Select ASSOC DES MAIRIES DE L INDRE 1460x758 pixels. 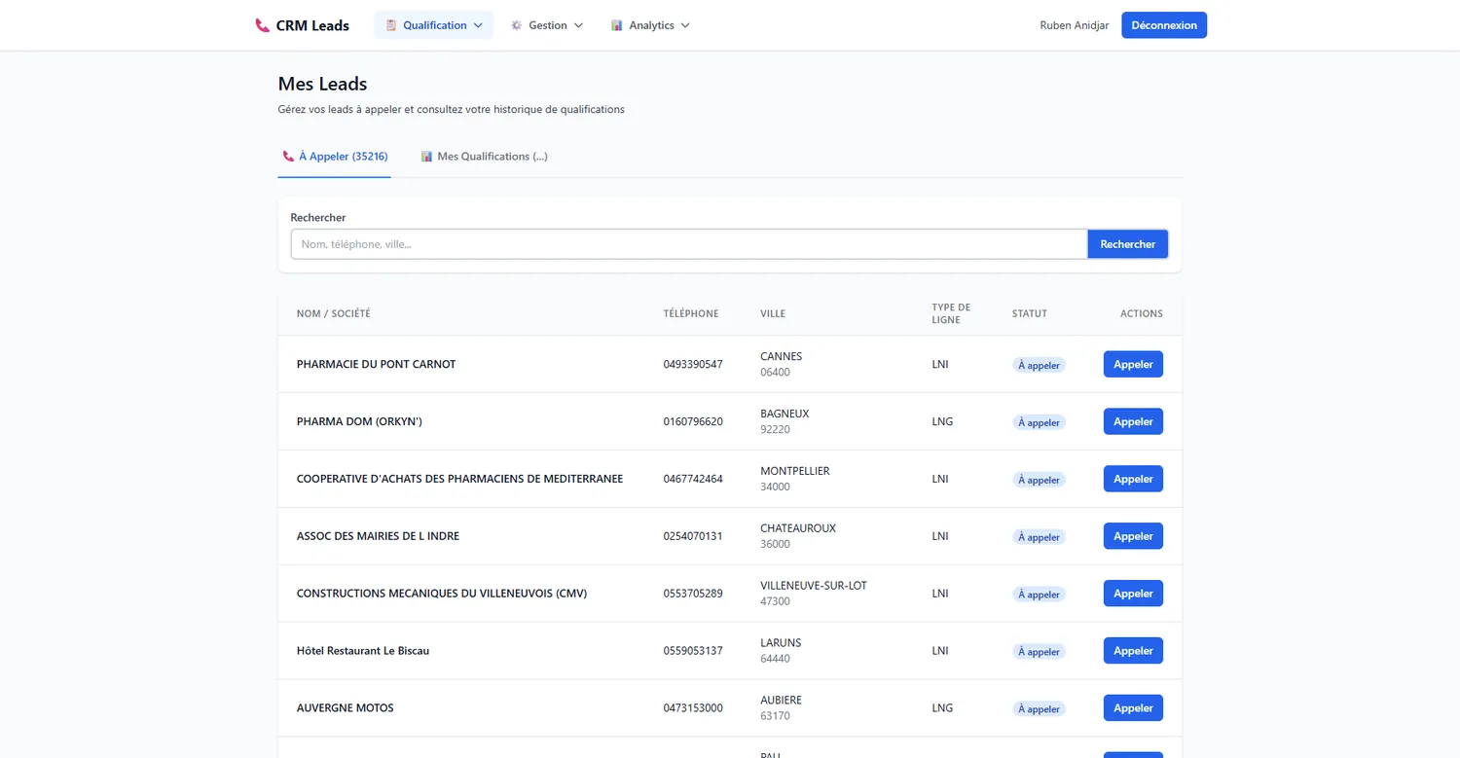pyautogui.click(x=378, y=536)
